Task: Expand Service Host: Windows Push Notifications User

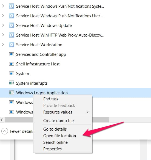Action: click(x=3, y=16)
